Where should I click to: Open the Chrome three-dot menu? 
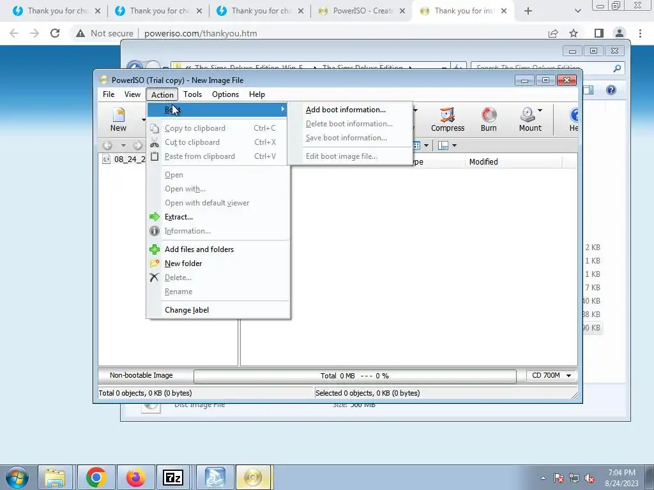pyautogui.click(x=640, y=33)
